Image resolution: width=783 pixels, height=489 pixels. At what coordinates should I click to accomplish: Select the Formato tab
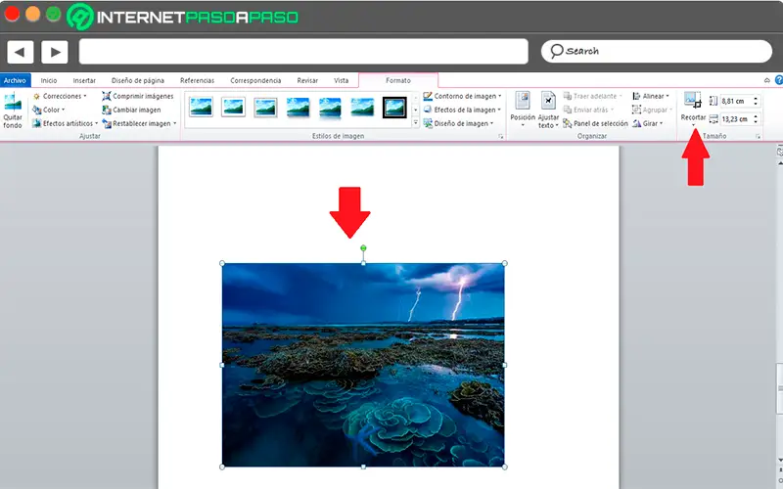[398, 80]
